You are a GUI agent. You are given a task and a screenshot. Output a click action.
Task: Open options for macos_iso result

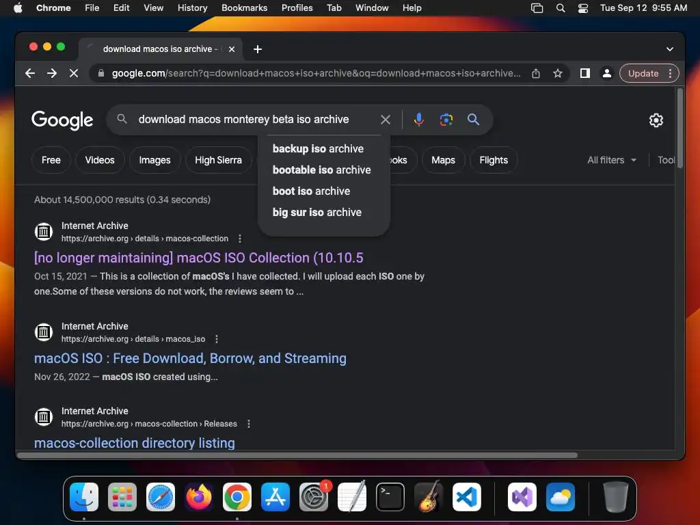pyautogui.click(x=217, y=339)
